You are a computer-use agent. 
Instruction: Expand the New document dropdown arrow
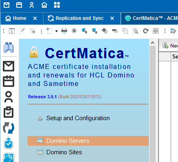(x=56, y=31)
